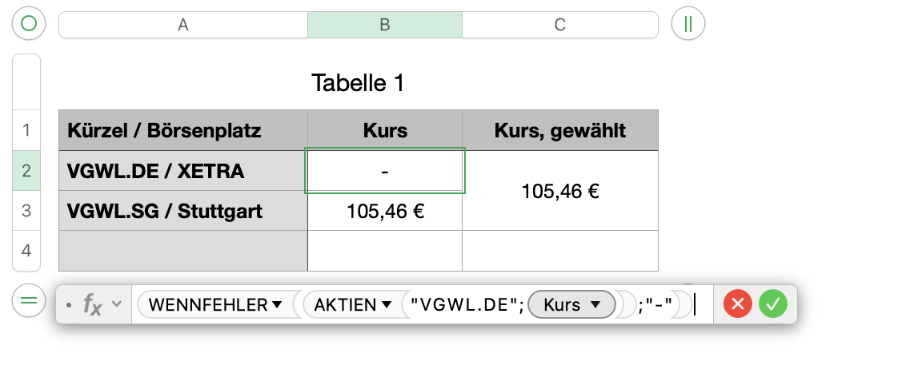
Task: Open the Kurs attribute popup
Action: [595, 304]
